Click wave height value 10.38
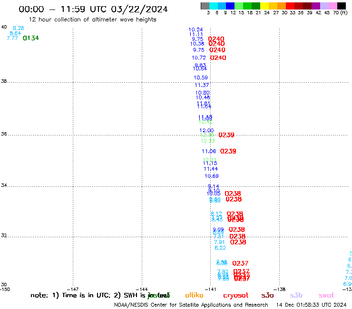Viewport: 352px width, 309px height. pyautogui.click(x=197, y=44)
